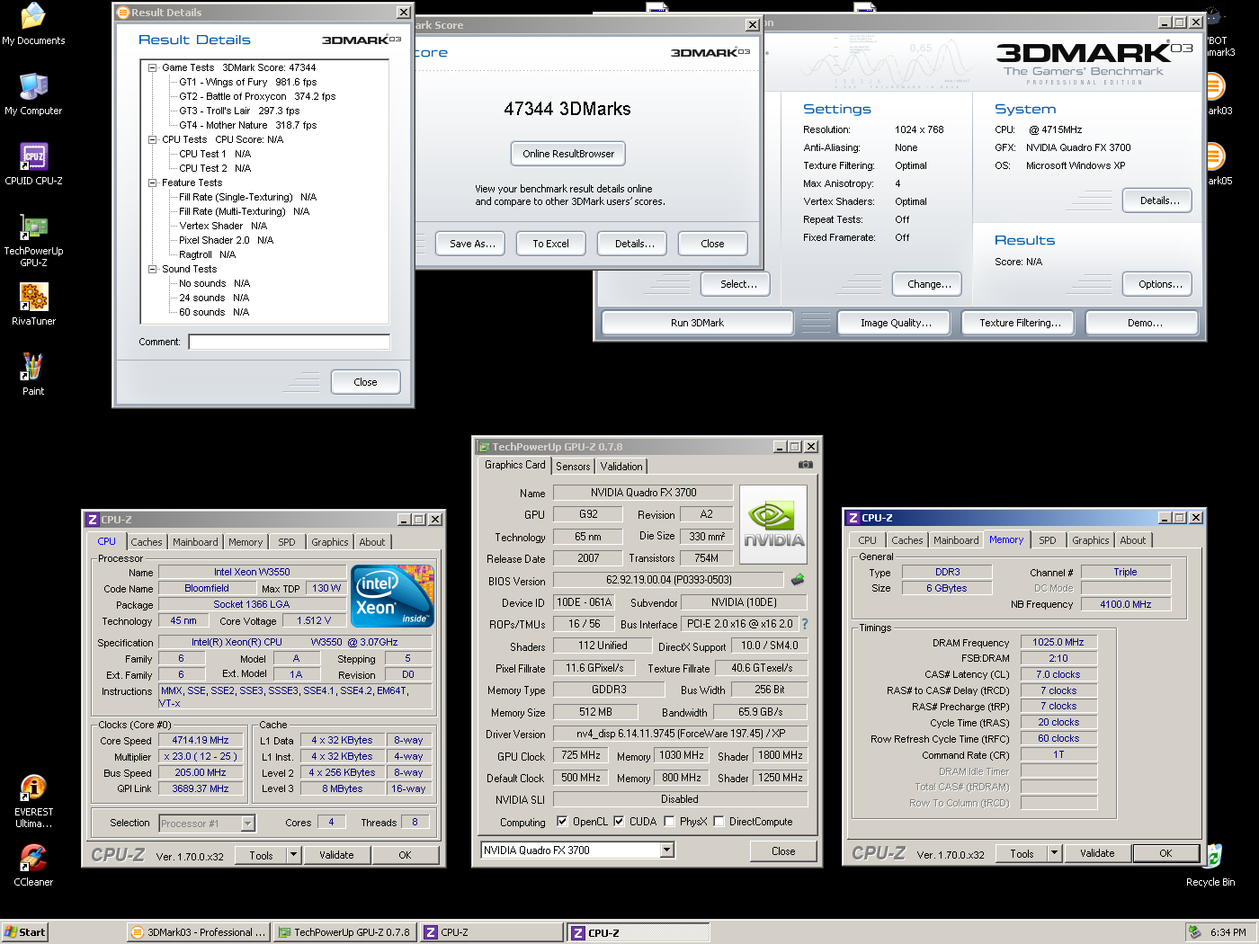The width and height of the screenshot is (1259, 944).
Task: Click the system tray network icon
Action: pyautogui.click(x=1194, y=932)
